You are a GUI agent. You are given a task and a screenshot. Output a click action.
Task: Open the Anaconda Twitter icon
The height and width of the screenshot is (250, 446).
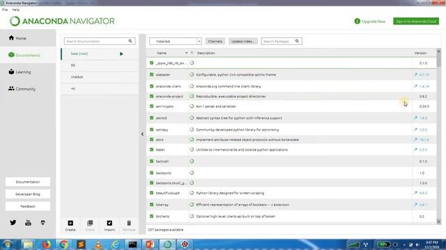13,222
